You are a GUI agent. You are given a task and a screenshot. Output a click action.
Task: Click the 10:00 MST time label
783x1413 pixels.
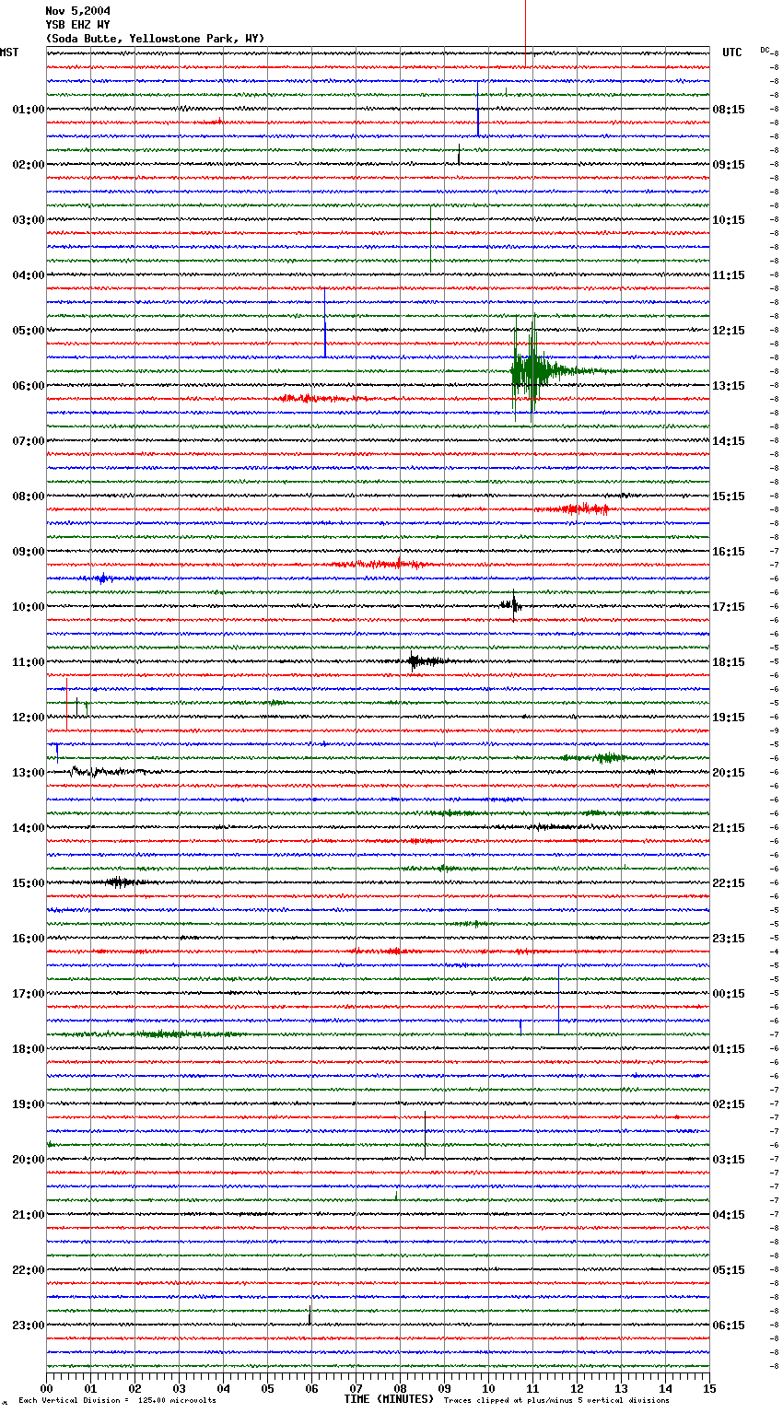29,607
